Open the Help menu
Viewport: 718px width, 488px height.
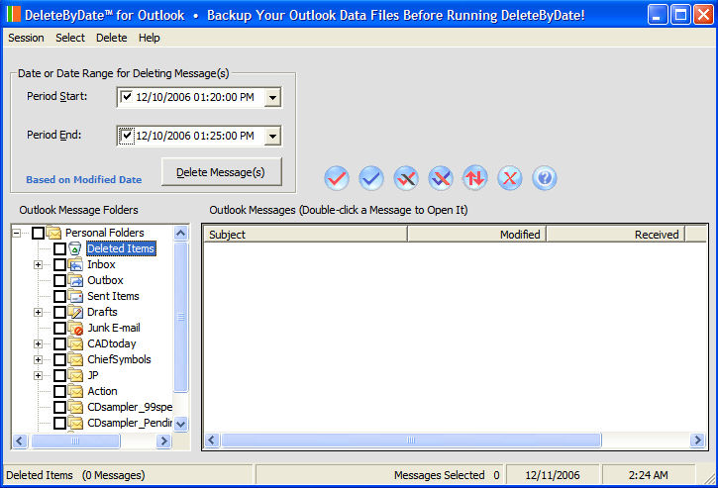[150, 38]
